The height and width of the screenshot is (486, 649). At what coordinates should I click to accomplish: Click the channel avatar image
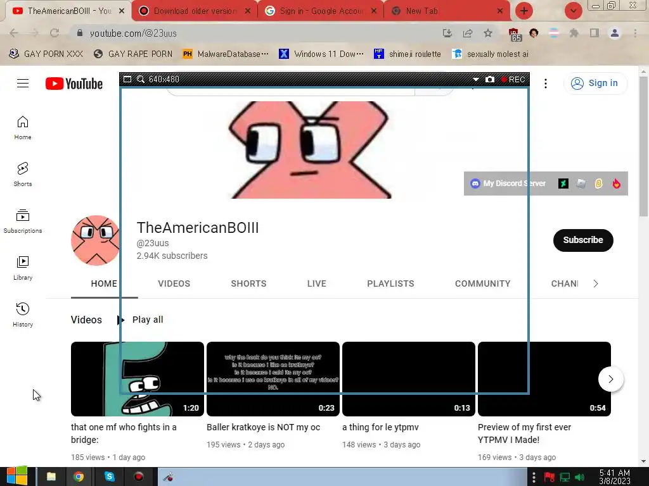(x=96, y=240)
